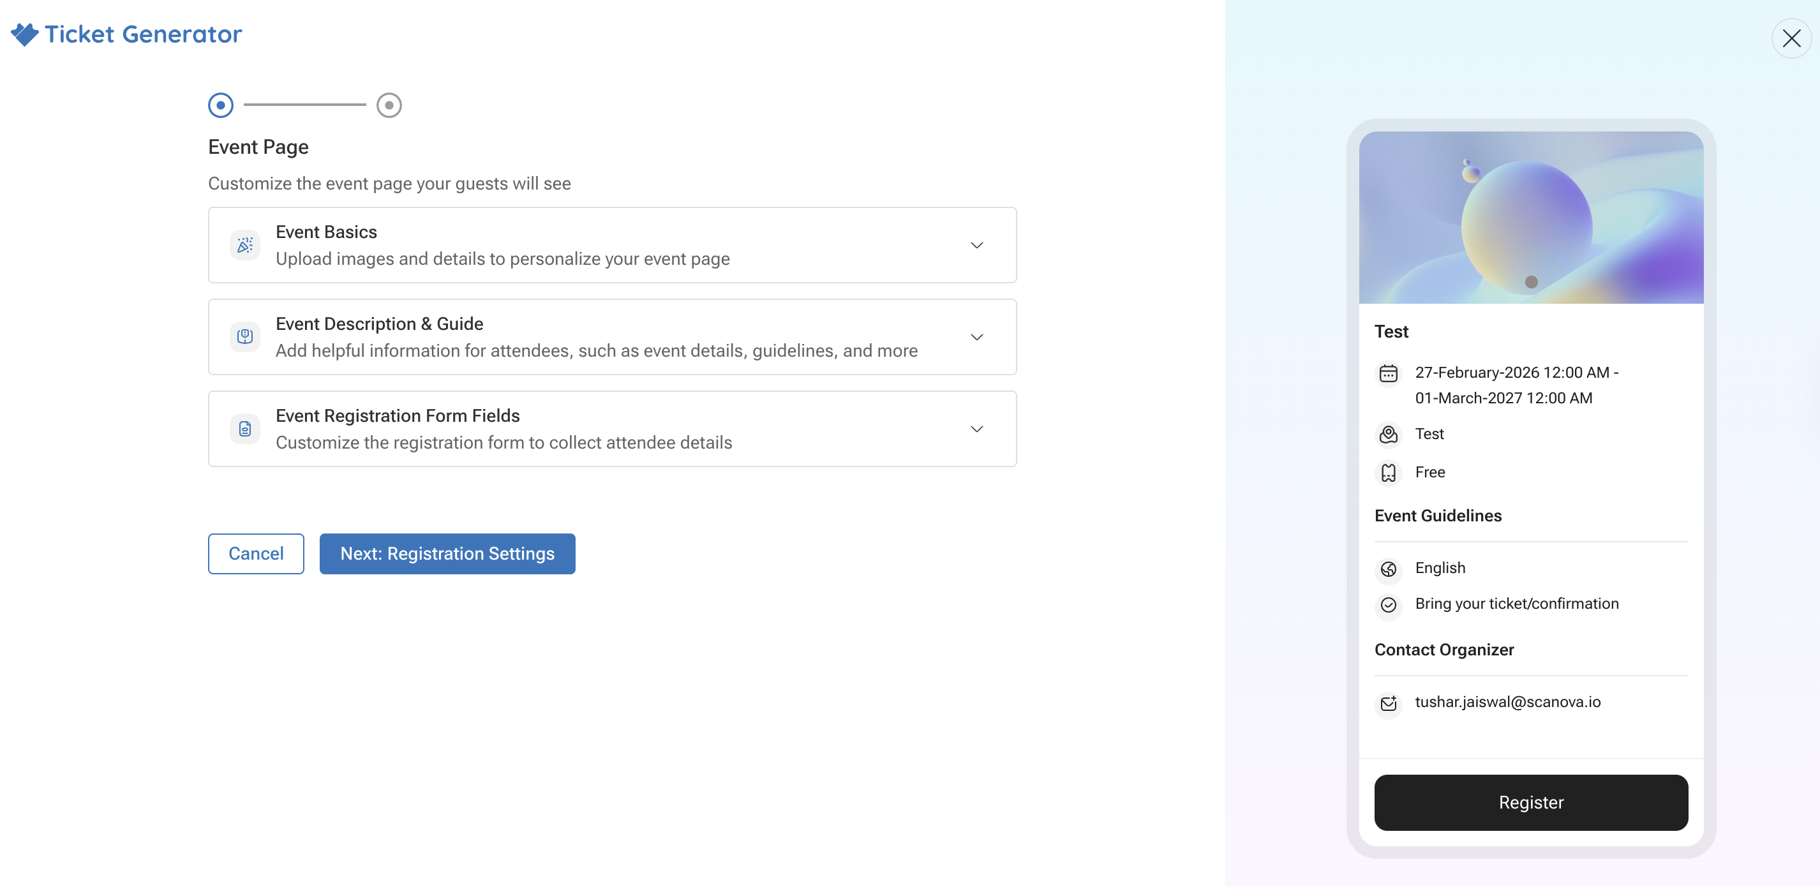Click the Registration Form Fields document icon
1820x887 pixels.
coord(245,428)
